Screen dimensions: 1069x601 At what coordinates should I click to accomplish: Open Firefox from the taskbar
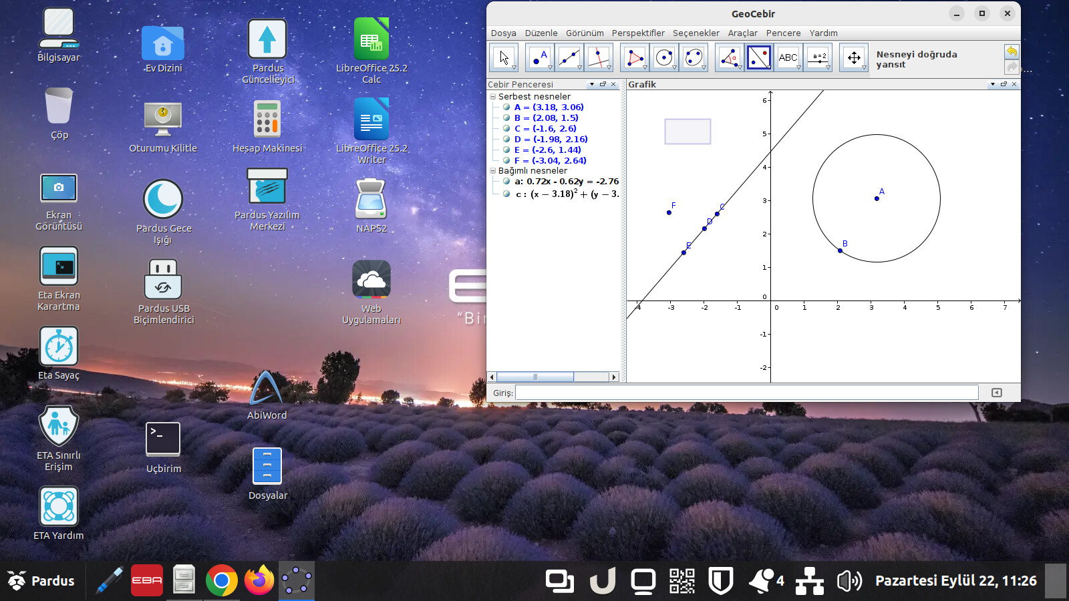[259, 581]
